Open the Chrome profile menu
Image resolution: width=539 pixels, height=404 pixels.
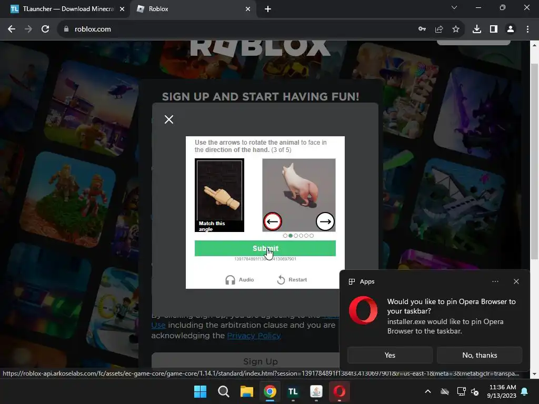coord(511,29)
